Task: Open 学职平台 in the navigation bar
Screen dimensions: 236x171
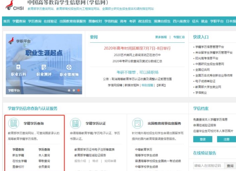Action: [x=217, y=21]
